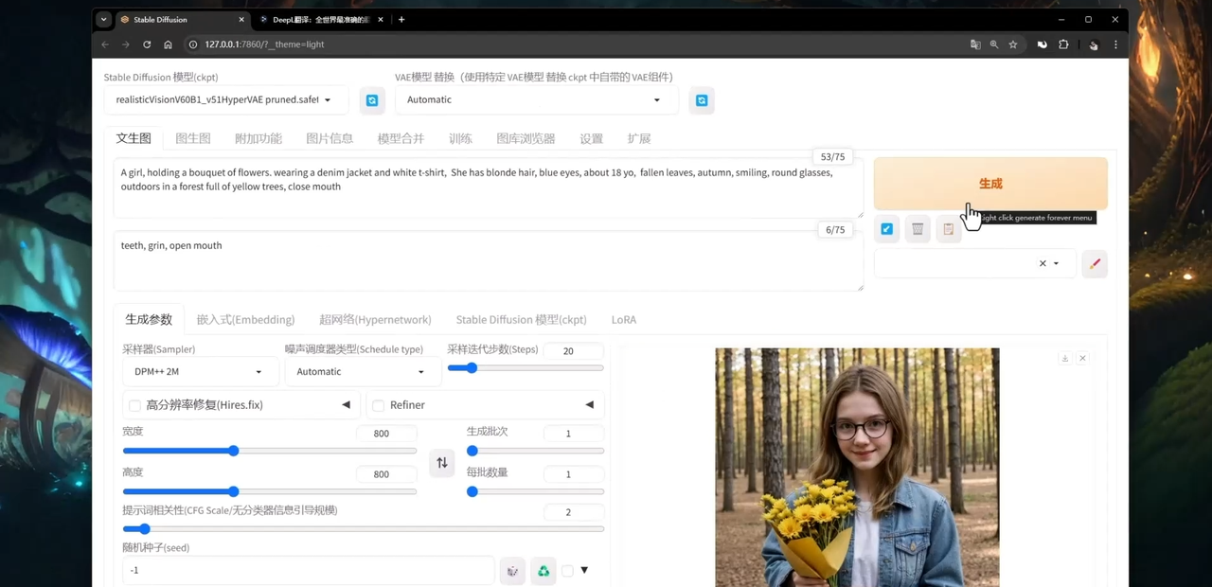Open the style editor pencil icon
Viewport: 1212px width, 587px height.
(x=1095, y=264)
